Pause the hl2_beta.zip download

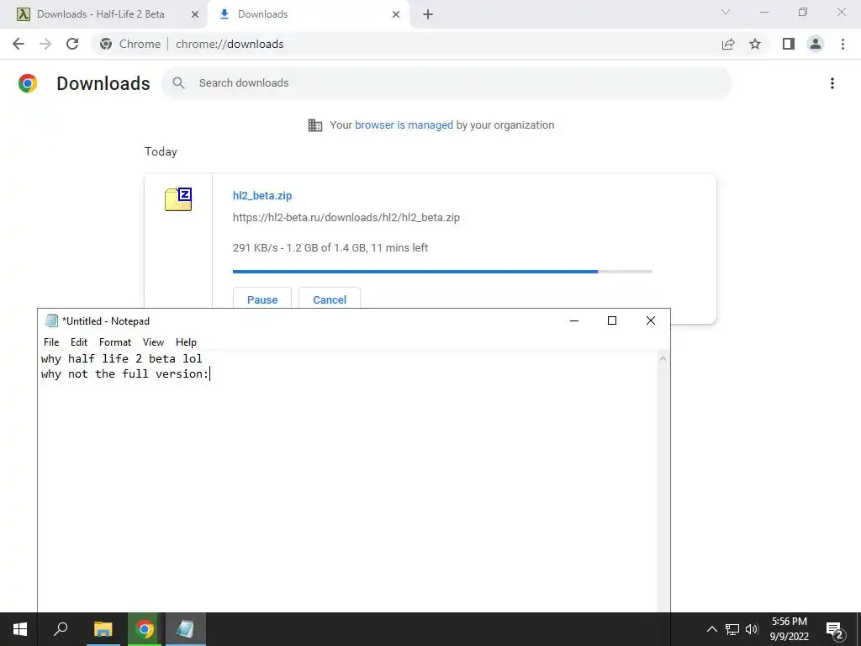click(x=262, y=299)
